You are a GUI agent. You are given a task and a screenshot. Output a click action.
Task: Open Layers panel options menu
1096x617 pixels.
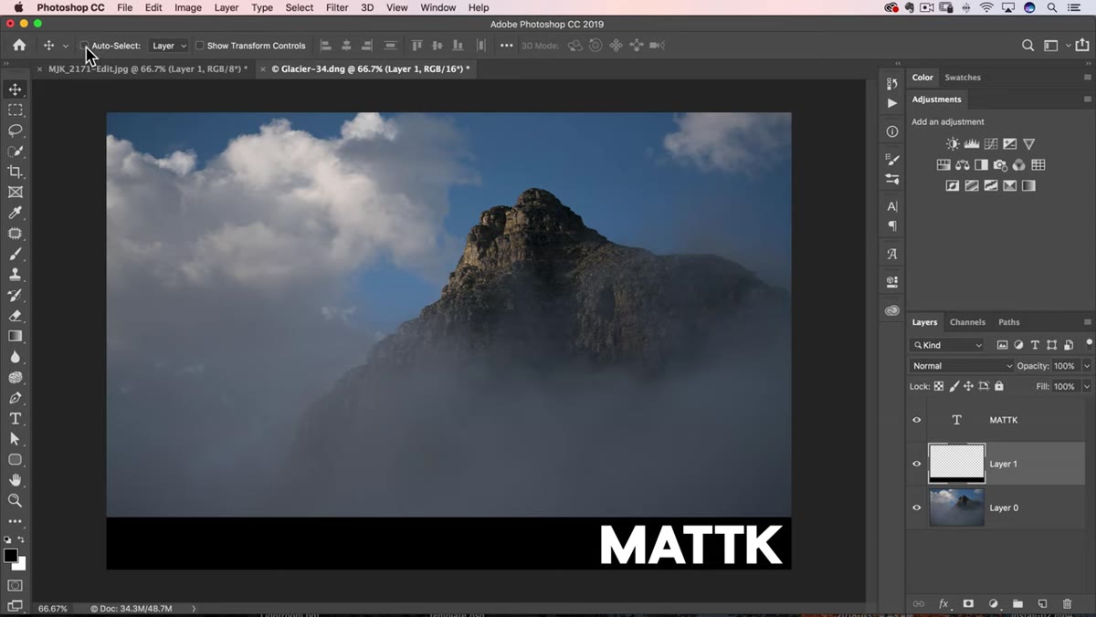(x=1087, y=322)
